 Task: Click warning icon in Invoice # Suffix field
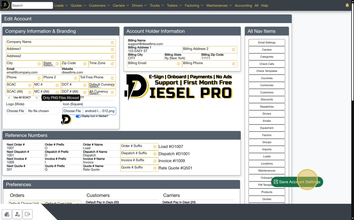point(155,161)
